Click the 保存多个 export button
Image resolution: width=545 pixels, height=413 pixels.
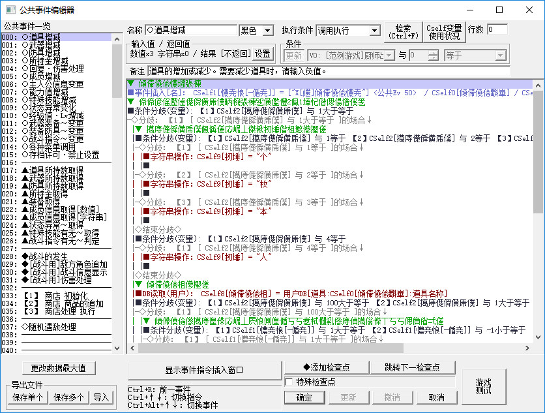click(x=69, y=397)
